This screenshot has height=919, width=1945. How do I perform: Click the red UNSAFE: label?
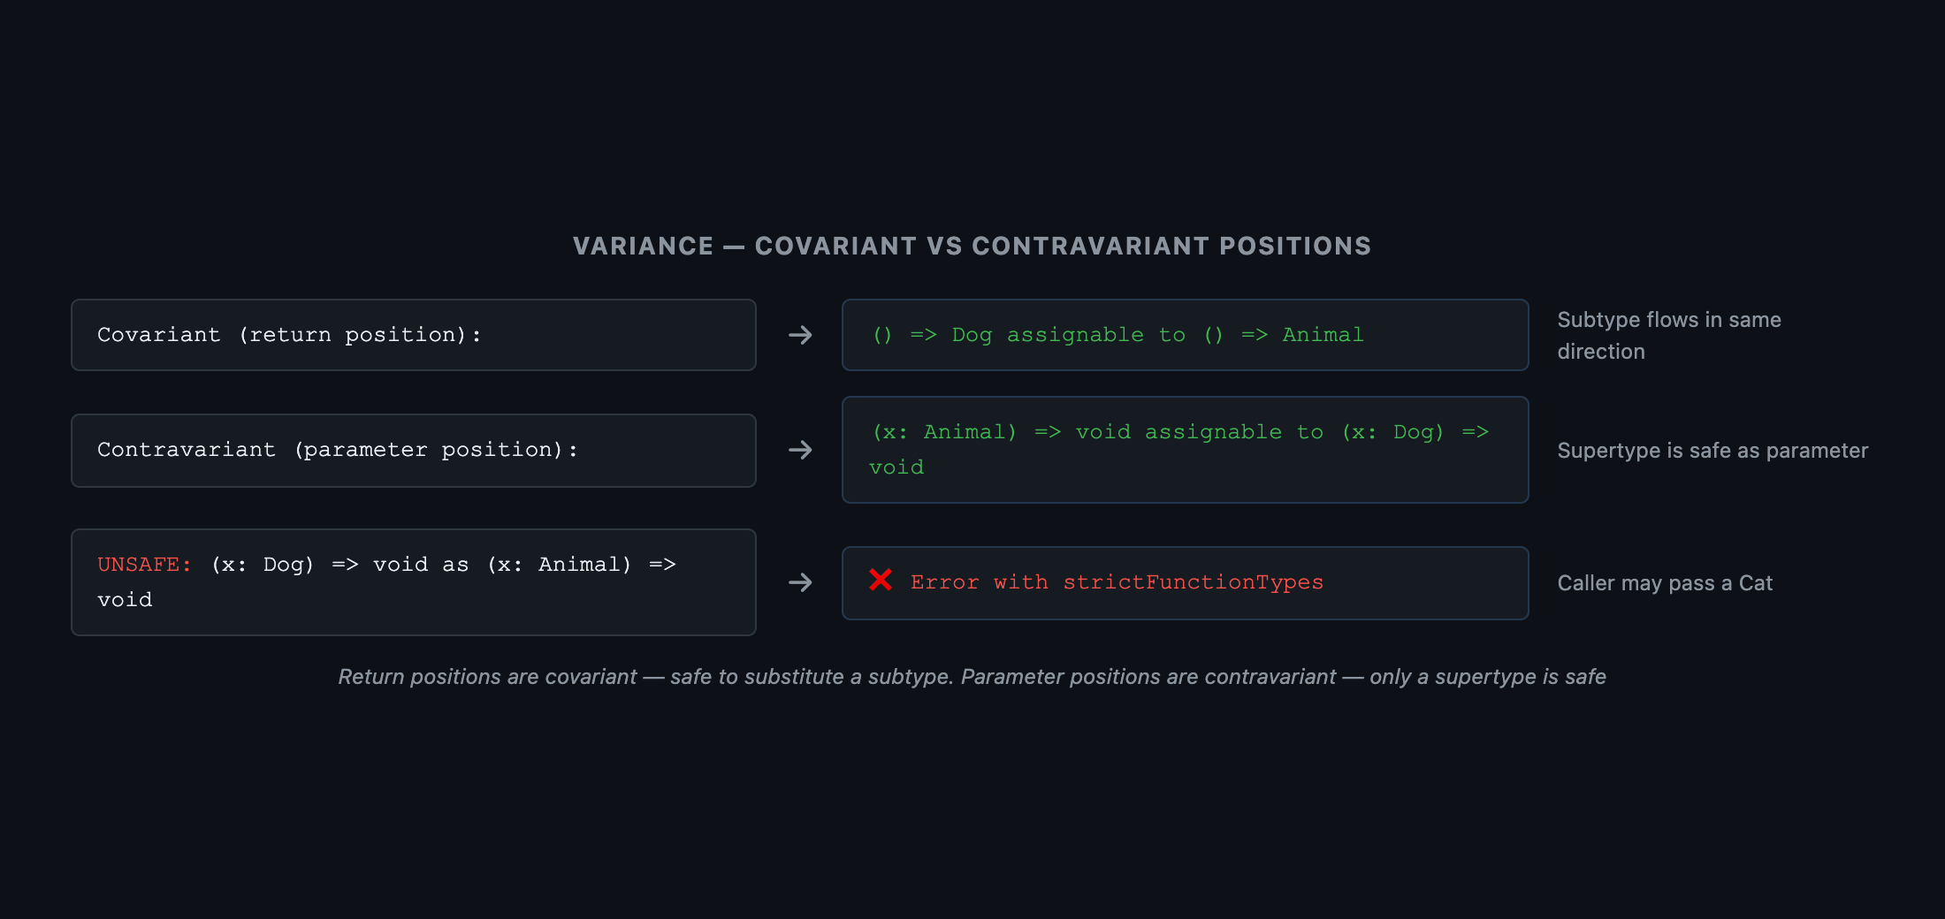pyautogui.click(x=144, y=565)
